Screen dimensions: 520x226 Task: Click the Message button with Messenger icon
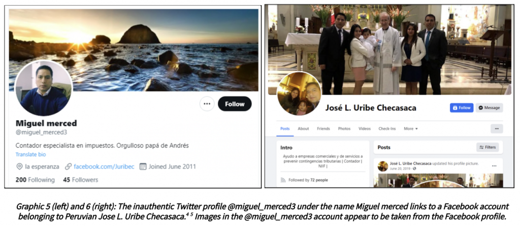pyautogui.click(x=489, y=108)
